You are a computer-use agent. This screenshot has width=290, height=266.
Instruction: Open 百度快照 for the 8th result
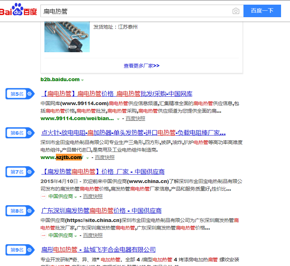[93, 235]
